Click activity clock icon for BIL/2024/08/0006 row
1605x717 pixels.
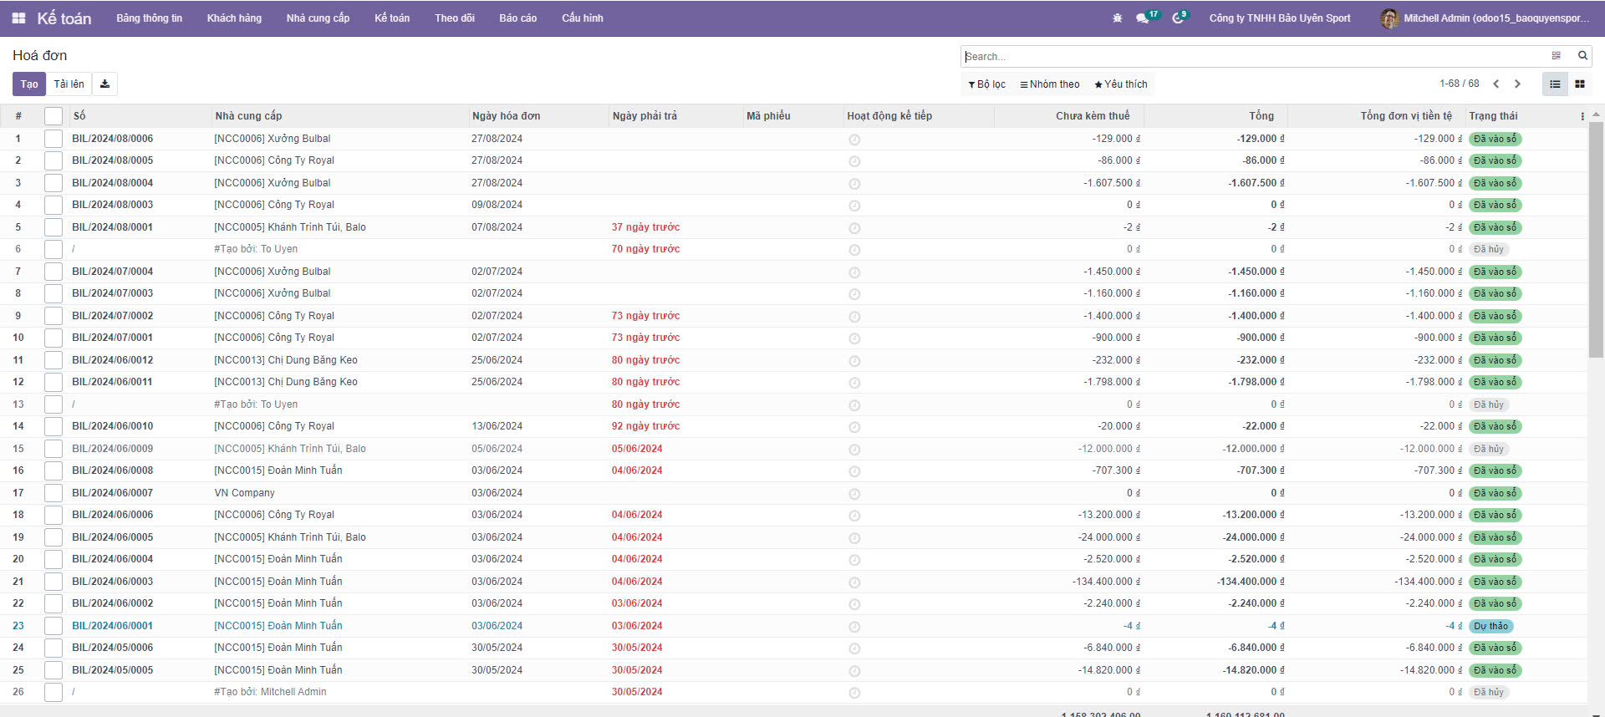tap(854, 140)
